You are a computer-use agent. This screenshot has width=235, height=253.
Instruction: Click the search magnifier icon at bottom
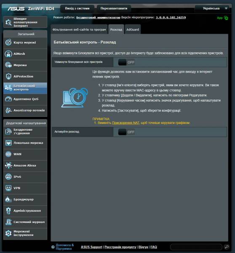pyautogui.click(x=227, y=247)
